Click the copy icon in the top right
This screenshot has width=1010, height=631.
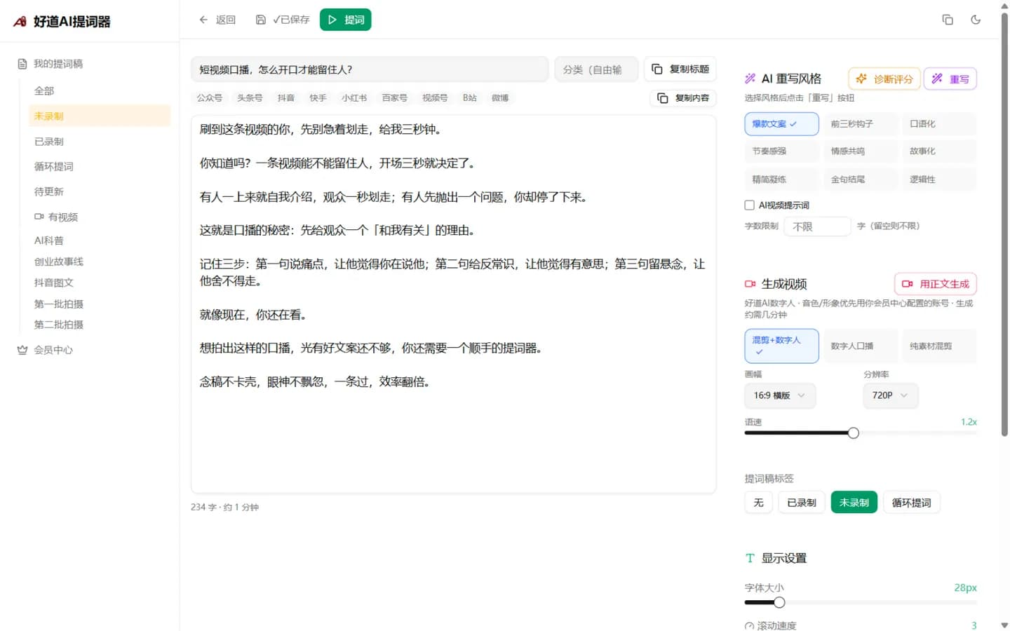[x=948, y=20]
